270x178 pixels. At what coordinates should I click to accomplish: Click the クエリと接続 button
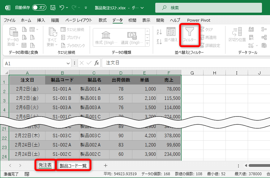coord(76,28)
